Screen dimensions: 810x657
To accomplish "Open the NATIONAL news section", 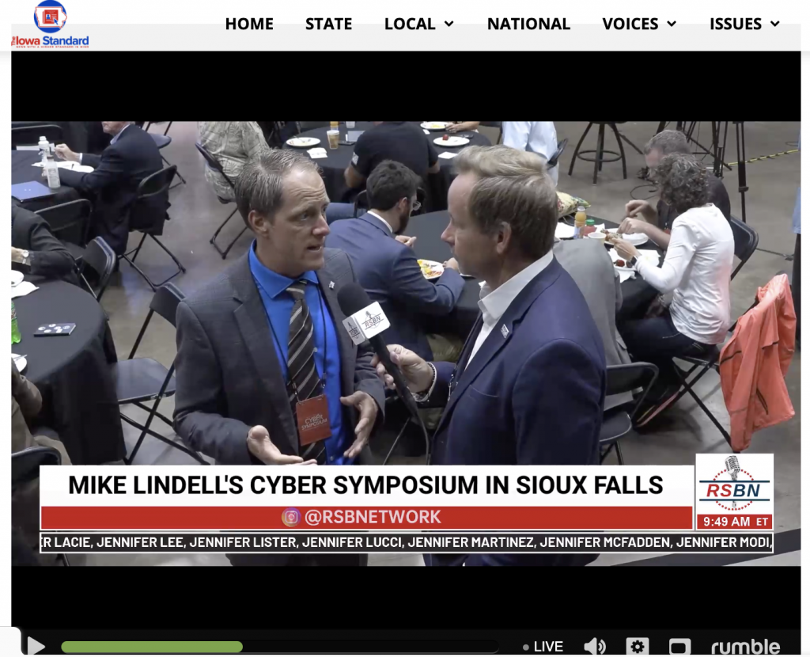I will pos(528,24).
